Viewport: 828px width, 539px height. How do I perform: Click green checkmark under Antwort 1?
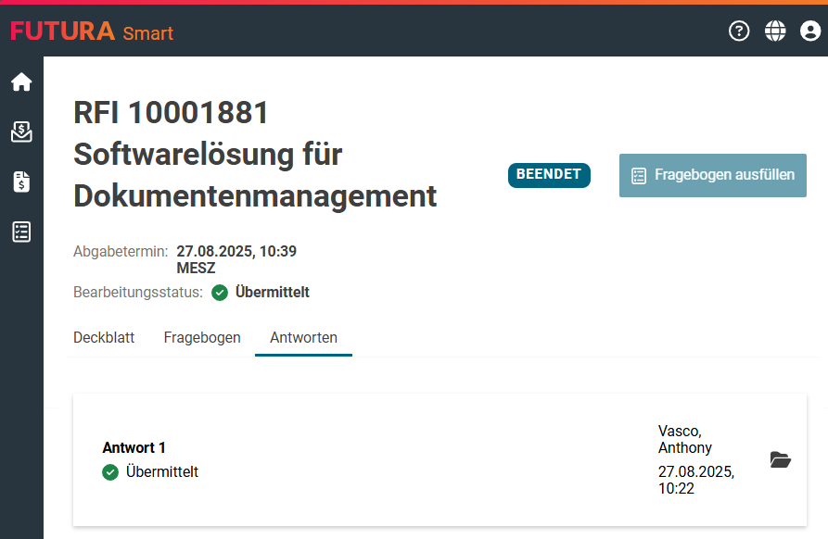pyautogui.click(x=110, y=472)
